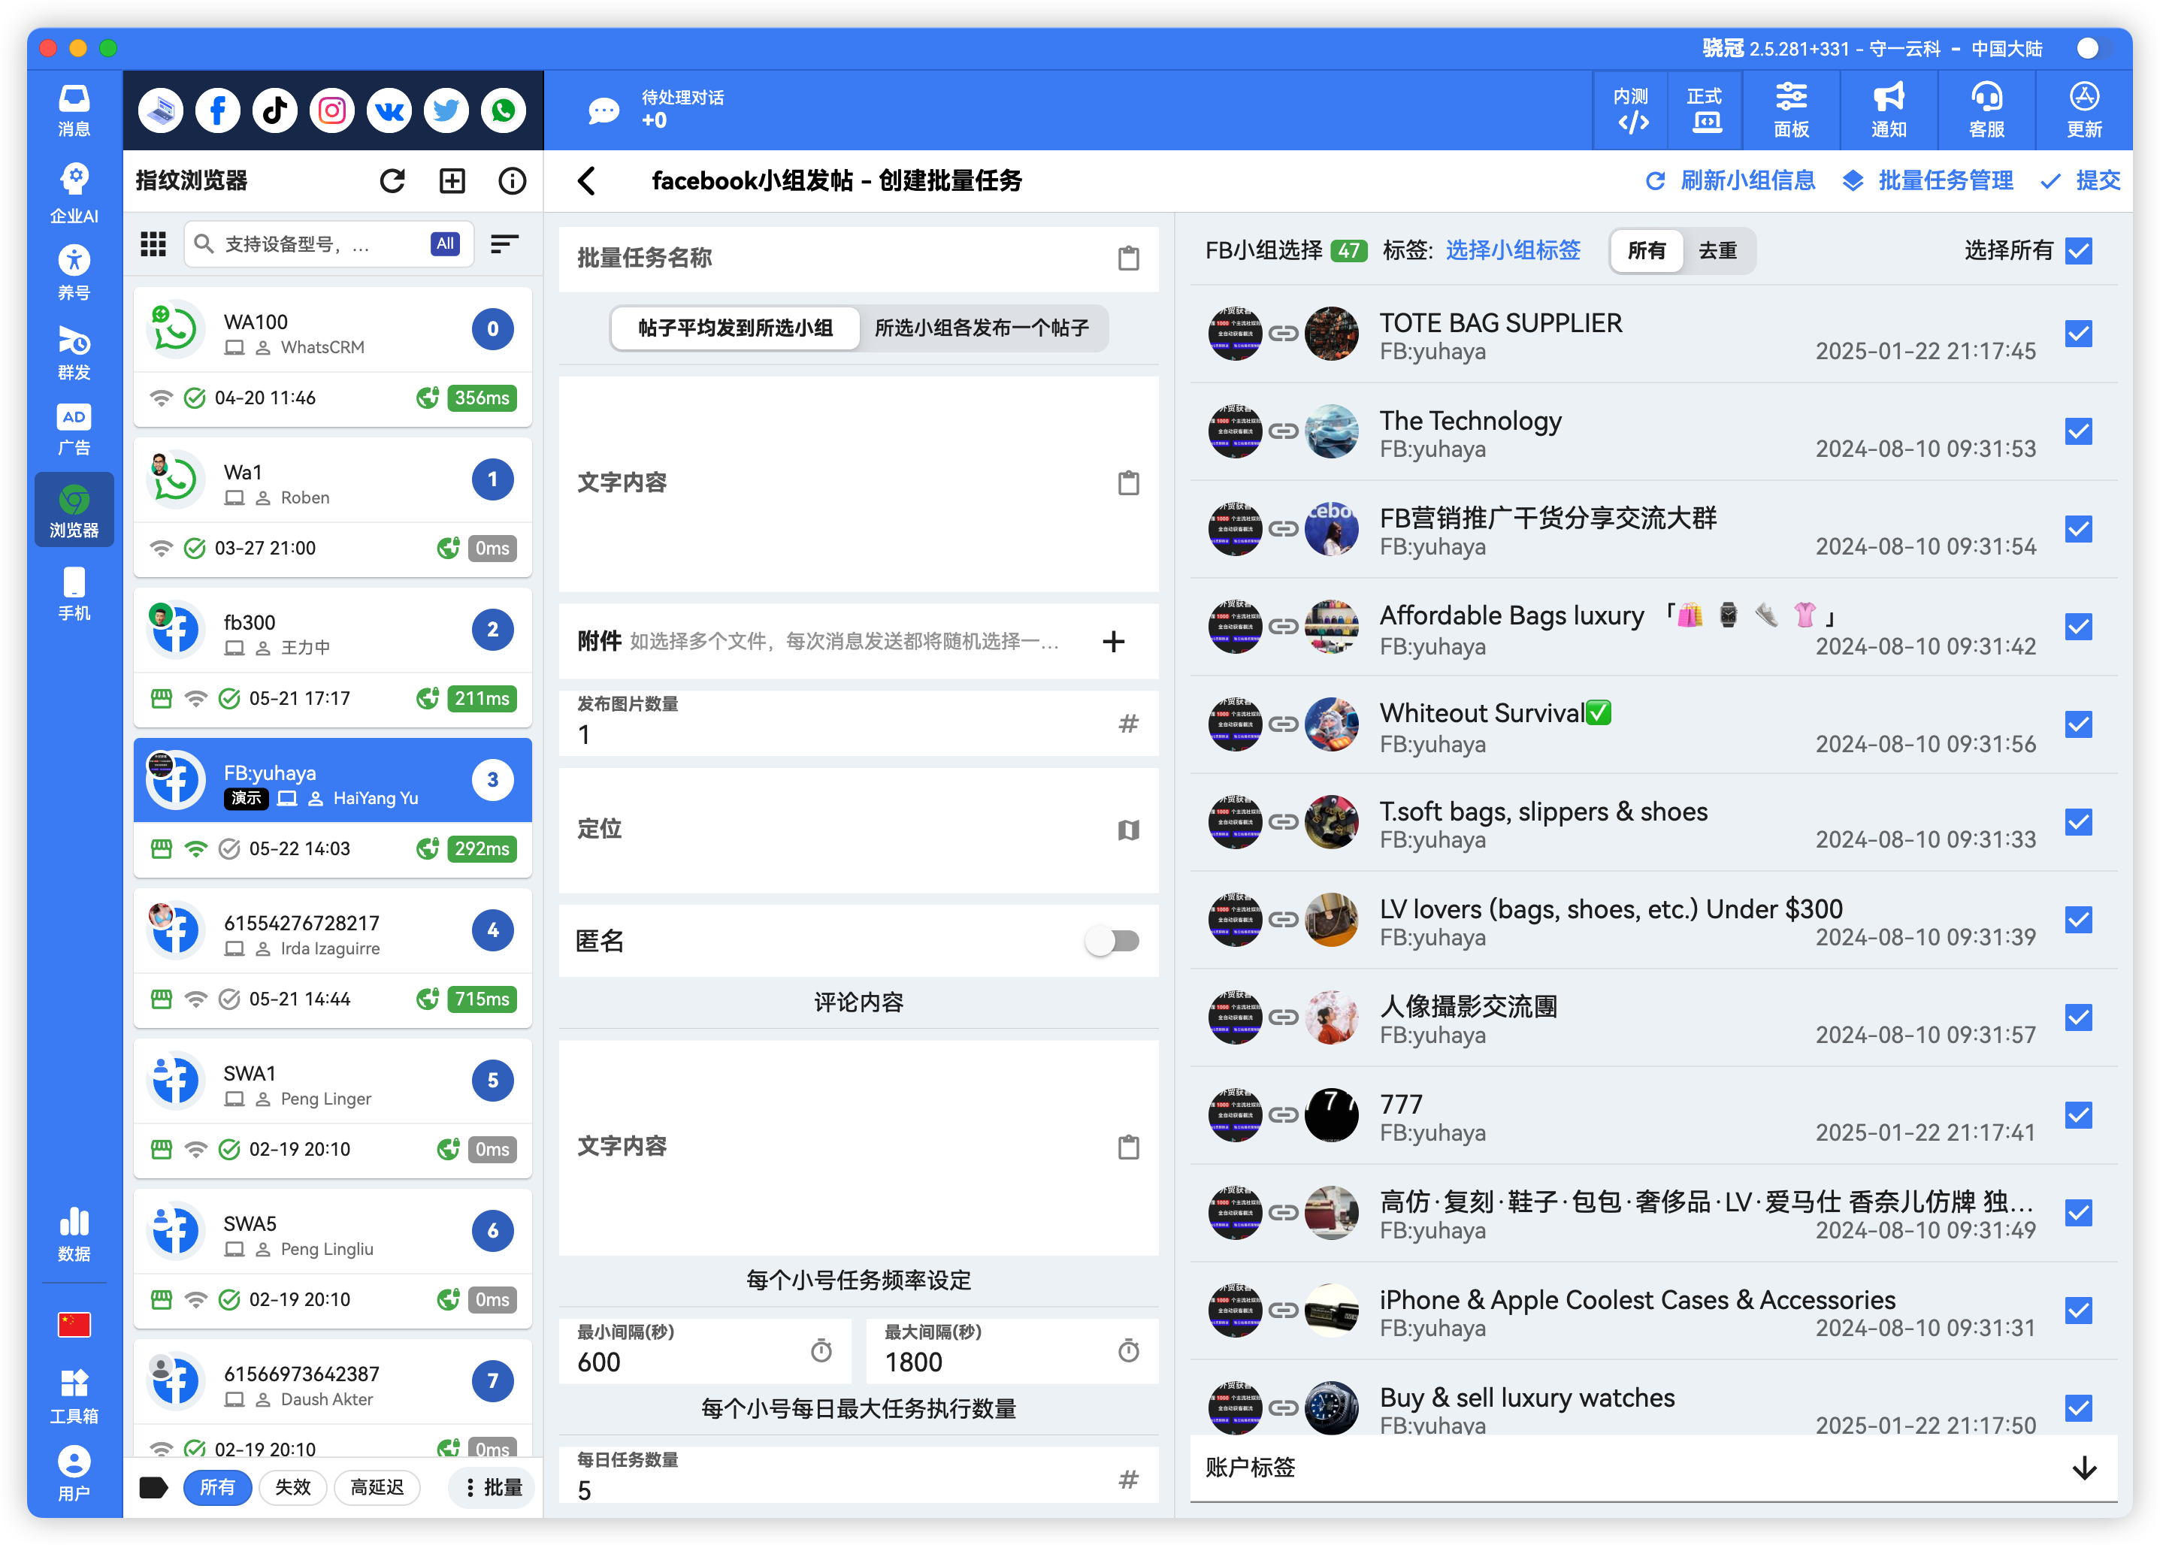Open the sort order dropdown above device list
The height and width of the screenshot is (1545, 2160).
pos(504,243)
